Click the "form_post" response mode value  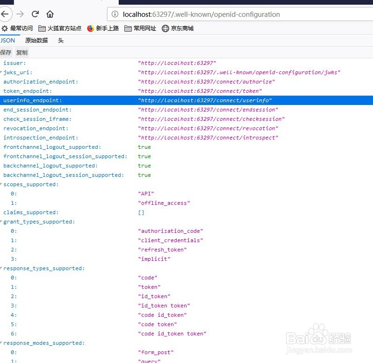[x=156, y=352]
